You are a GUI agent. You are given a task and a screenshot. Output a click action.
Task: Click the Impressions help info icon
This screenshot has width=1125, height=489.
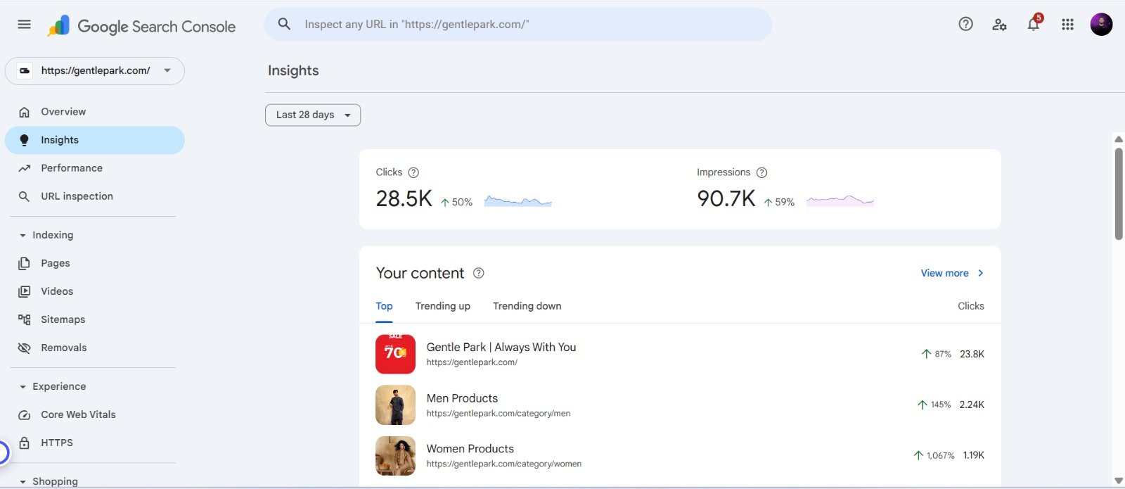point(761,172)
